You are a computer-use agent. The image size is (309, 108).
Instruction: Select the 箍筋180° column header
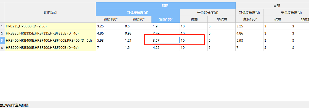[110, 19]
